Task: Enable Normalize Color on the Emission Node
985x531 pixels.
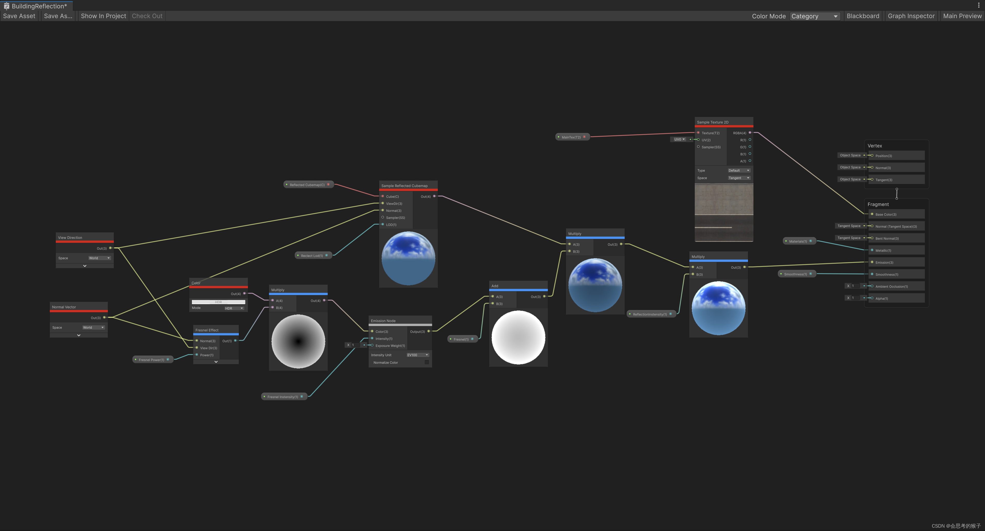Action: [x=426, y=362]
